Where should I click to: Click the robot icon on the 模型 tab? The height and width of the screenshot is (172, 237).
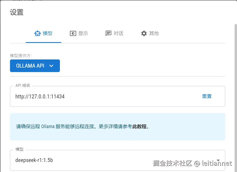click(x=38, y=33)
